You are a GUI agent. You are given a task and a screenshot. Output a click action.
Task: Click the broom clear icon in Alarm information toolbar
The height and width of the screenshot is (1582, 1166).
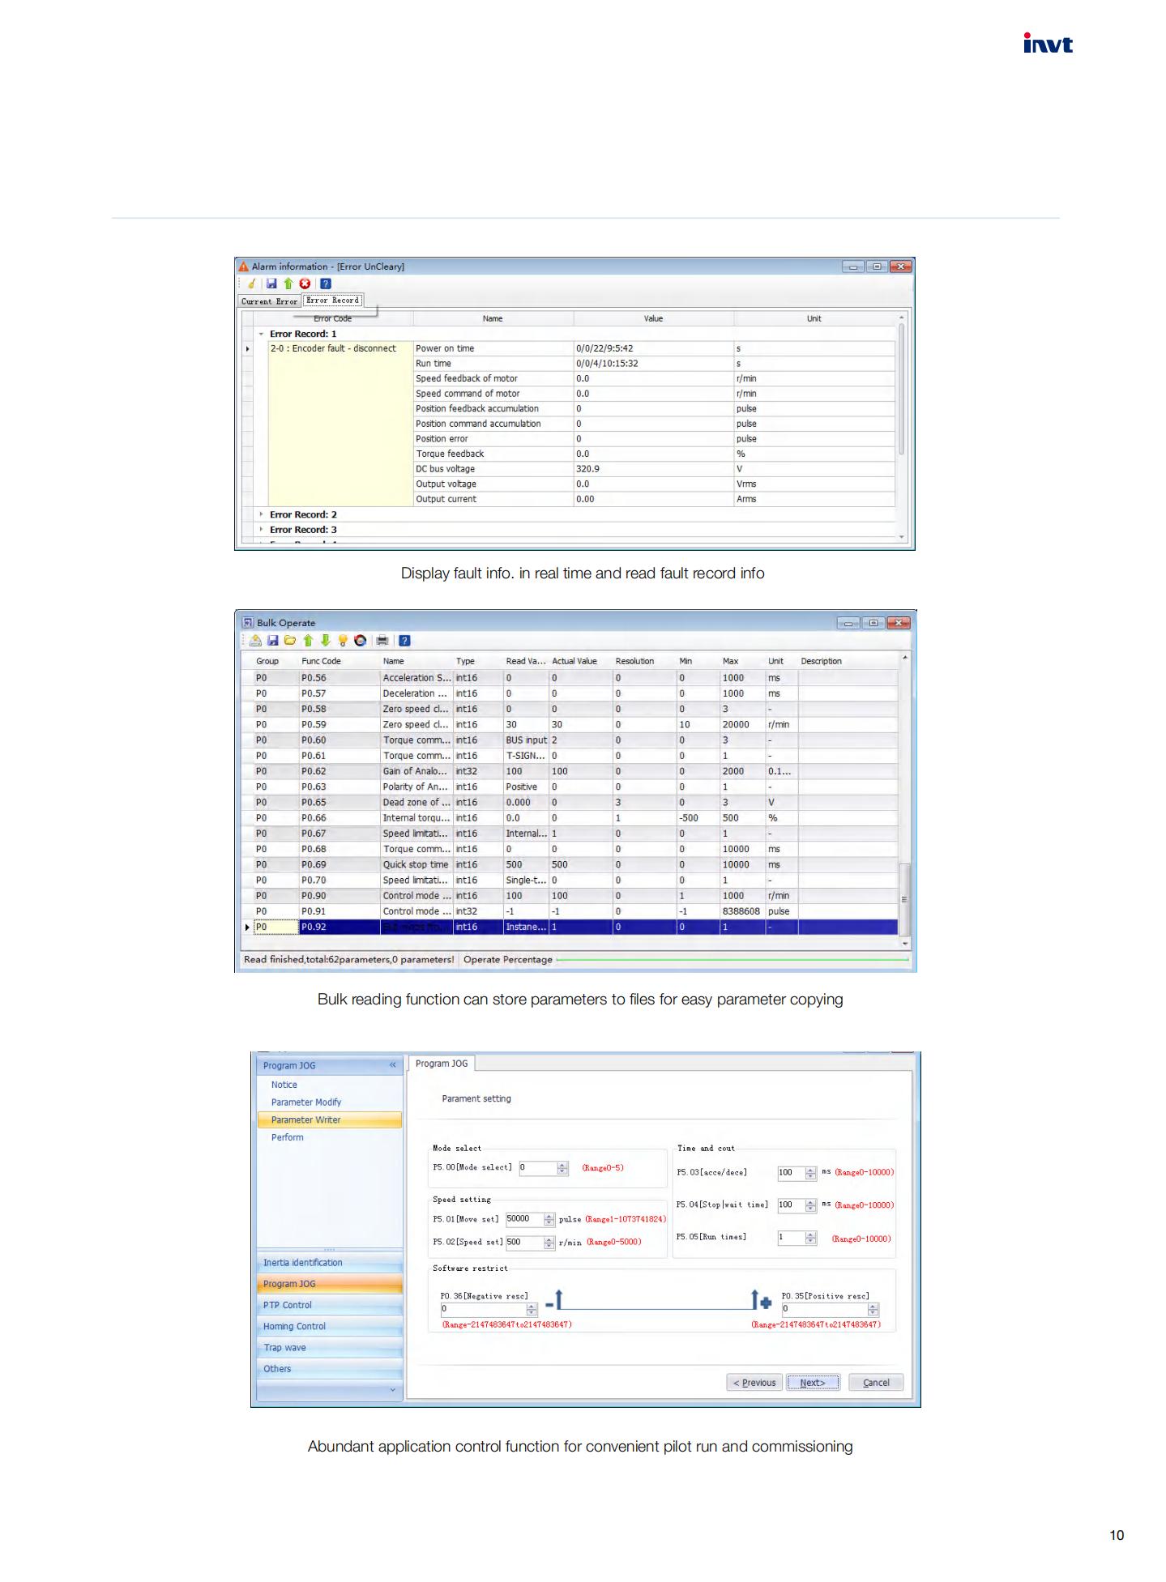pyautogui.click(x=252, y=284)
